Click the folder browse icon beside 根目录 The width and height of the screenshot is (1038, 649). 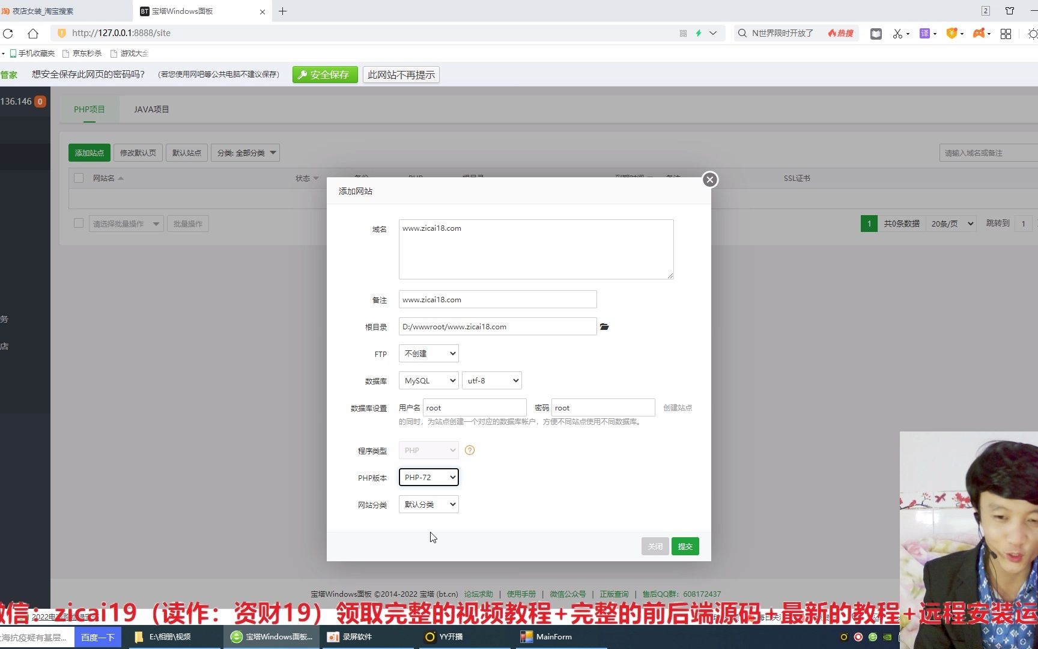click(604, 326)
